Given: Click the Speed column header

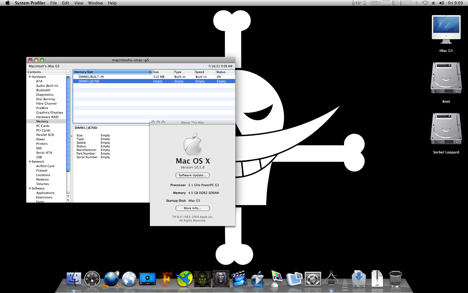Looking at the screenshot, I should 205,72.
